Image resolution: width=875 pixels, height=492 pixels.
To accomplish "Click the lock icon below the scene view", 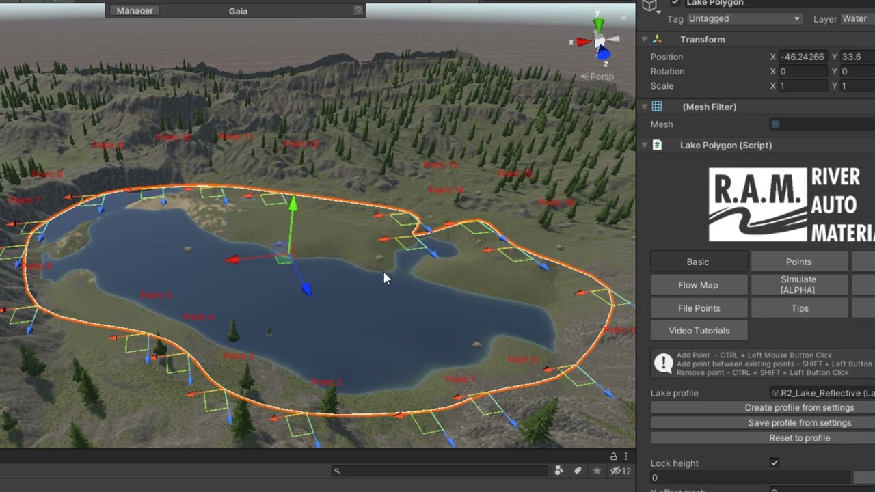I will click(x=614, y=456).
